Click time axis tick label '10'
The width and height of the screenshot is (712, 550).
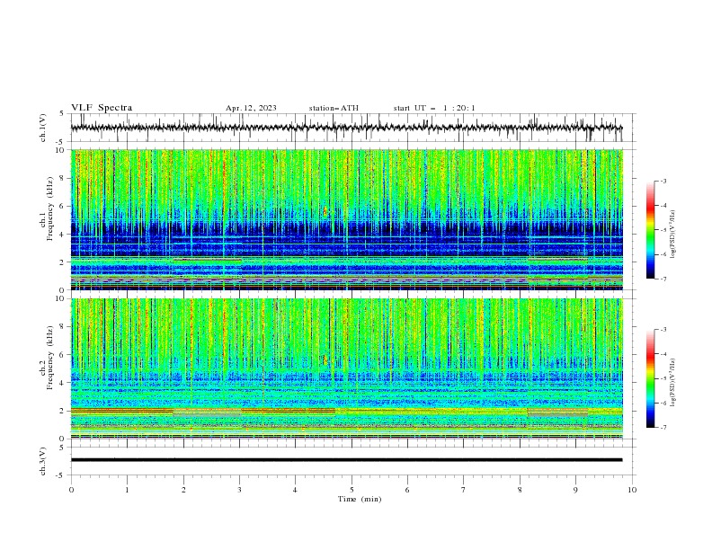(632, 490)
